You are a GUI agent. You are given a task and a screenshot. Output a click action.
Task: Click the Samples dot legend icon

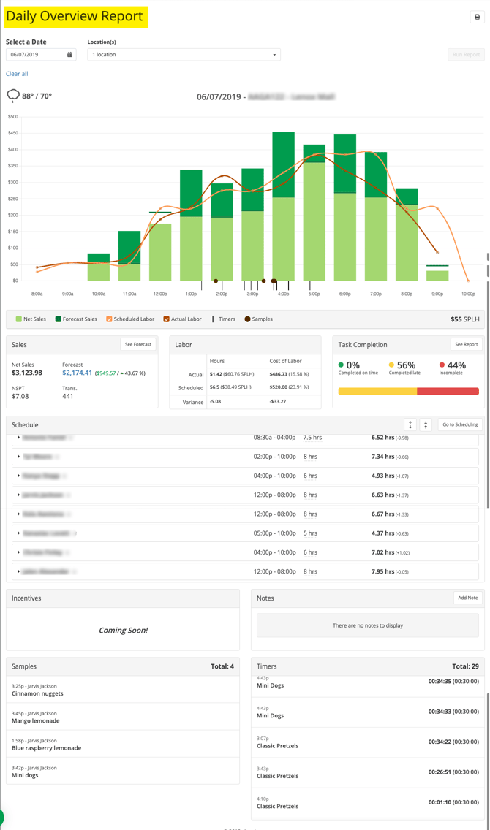point(247,319)
